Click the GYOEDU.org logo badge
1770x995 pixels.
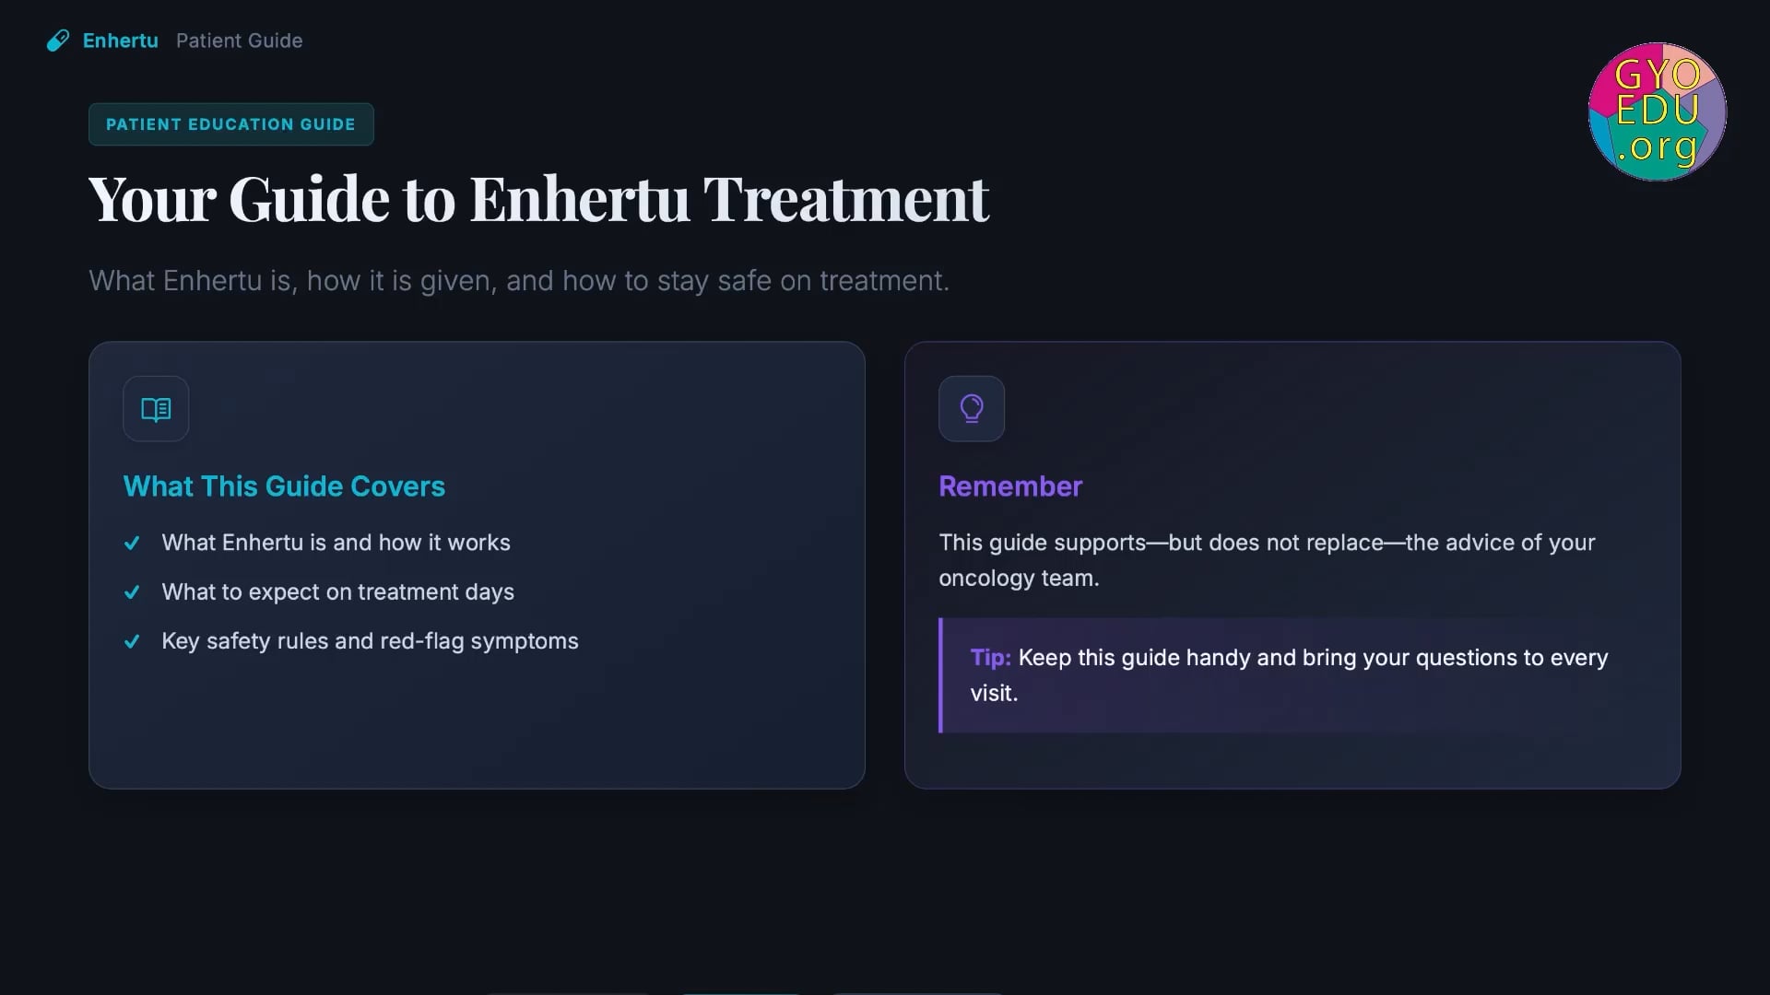coord(1657,111)
